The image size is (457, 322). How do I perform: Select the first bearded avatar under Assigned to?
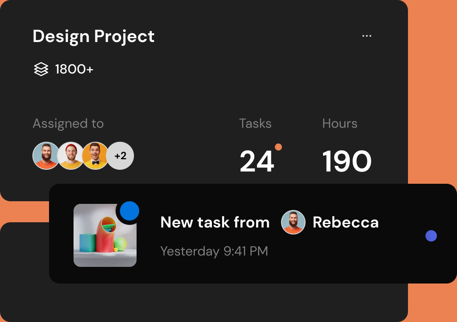click(x=46, y=156)
